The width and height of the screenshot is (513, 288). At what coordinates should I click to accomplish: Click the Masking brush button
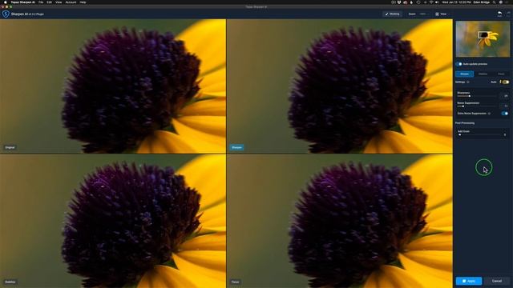[x=392, y=14]
